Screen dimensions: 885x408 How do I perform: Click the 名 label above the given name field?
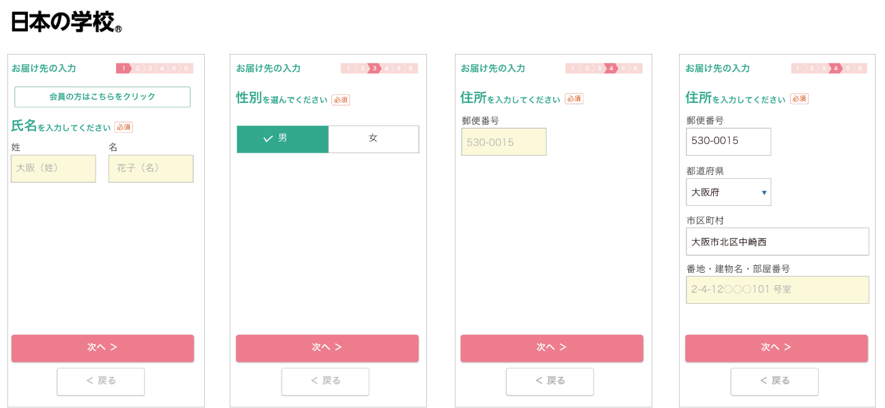click(x=113, y=148)
